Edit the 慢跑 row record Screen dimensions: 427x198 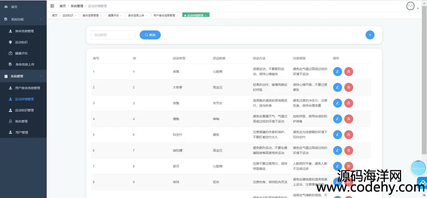tap(337, 119)
